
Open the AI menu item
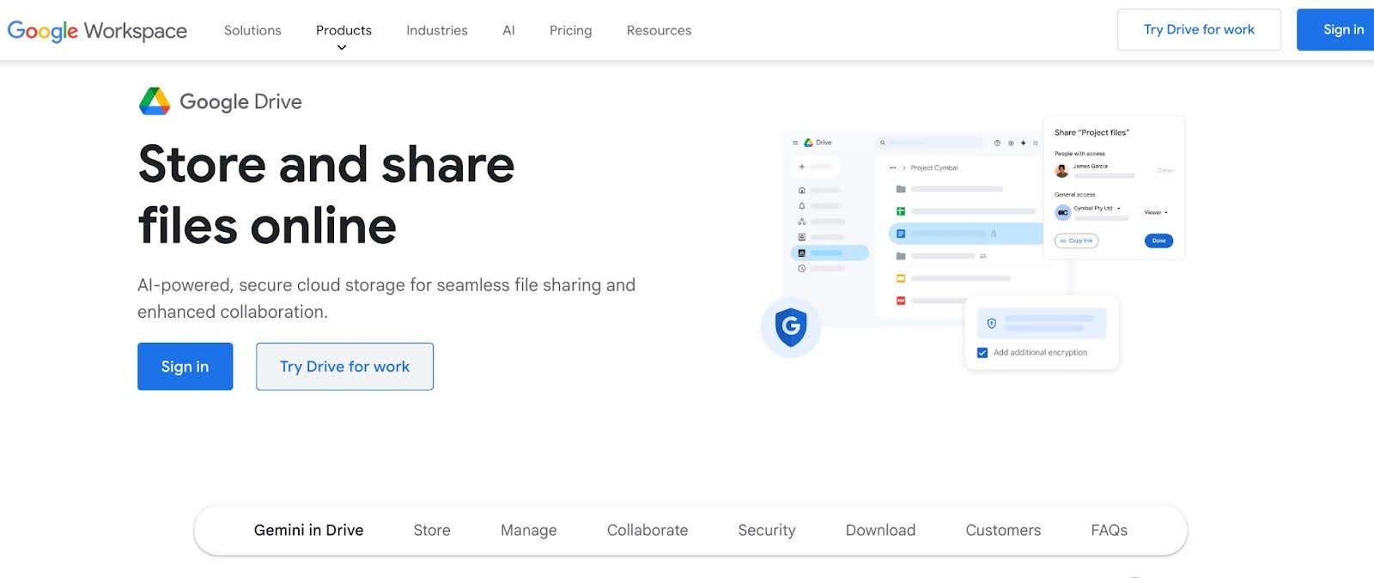click(x=508, y=30)
